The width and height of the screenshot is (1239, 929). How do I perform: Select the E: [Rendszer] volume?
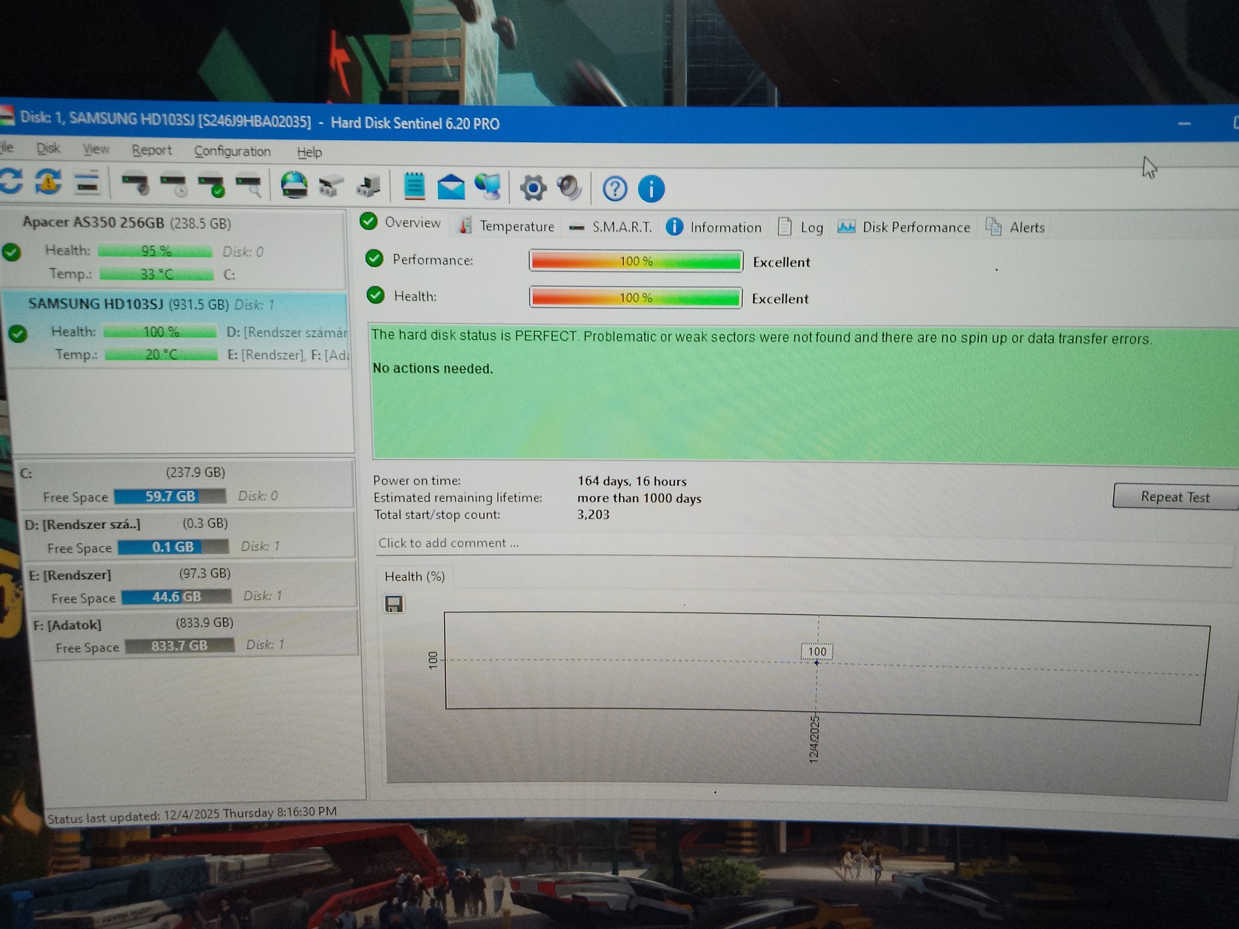[191, 585]
